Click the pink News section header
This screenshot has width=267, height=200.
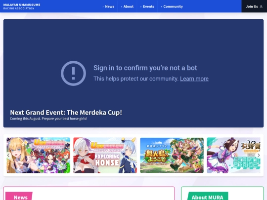[19, 196]
